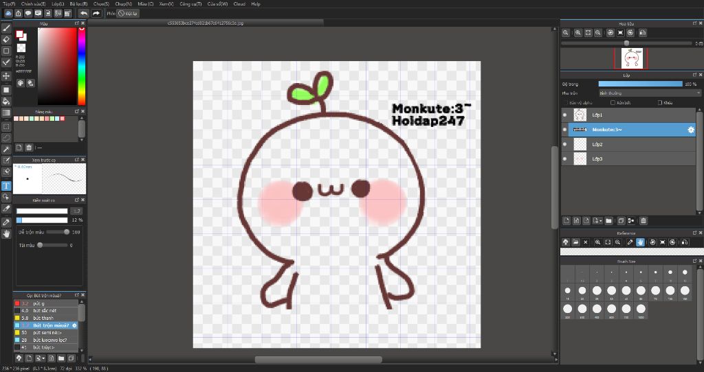Detach the Bảng màu palette panel
Screen dimensions: 704x372
[x=77, y=111]
